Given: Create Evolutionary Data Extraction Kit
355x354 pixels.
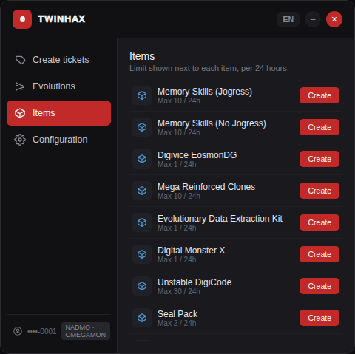Looking at the screenshot, I should coord(319,222).
